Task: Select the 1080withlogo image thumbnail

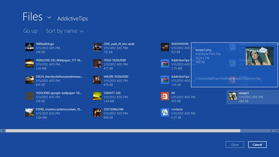Action: coord(29,47)
